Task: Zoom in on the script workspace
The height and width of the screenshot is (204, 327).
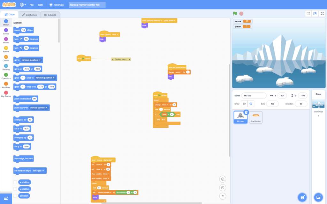Action: pyautogui.click(x=223, y=179)
